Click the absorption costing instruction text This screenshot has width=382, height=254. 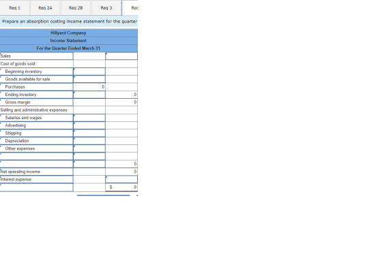(x=70, y=21)
